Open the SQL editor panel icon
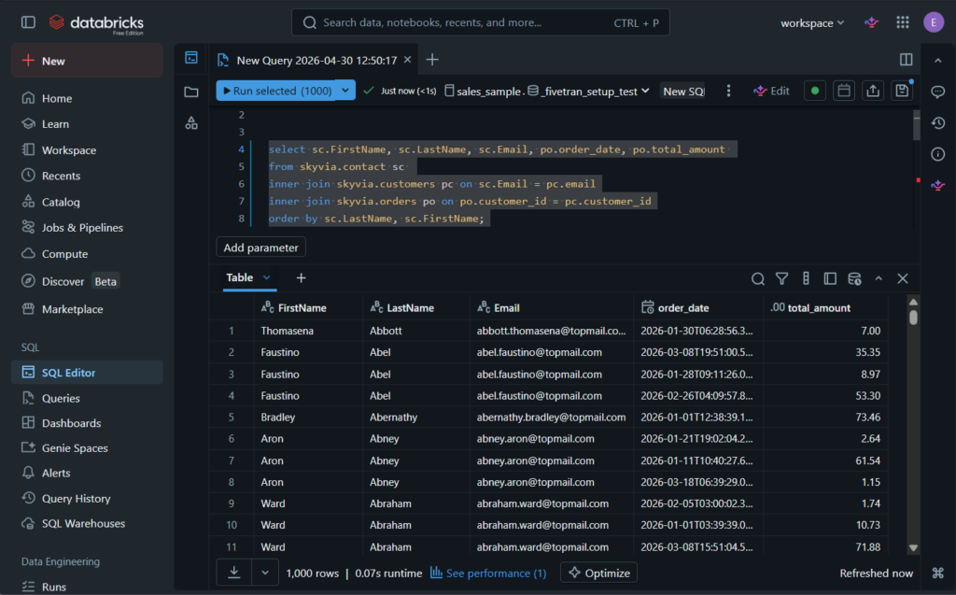 pyautogui.click(x=191, y=58)
